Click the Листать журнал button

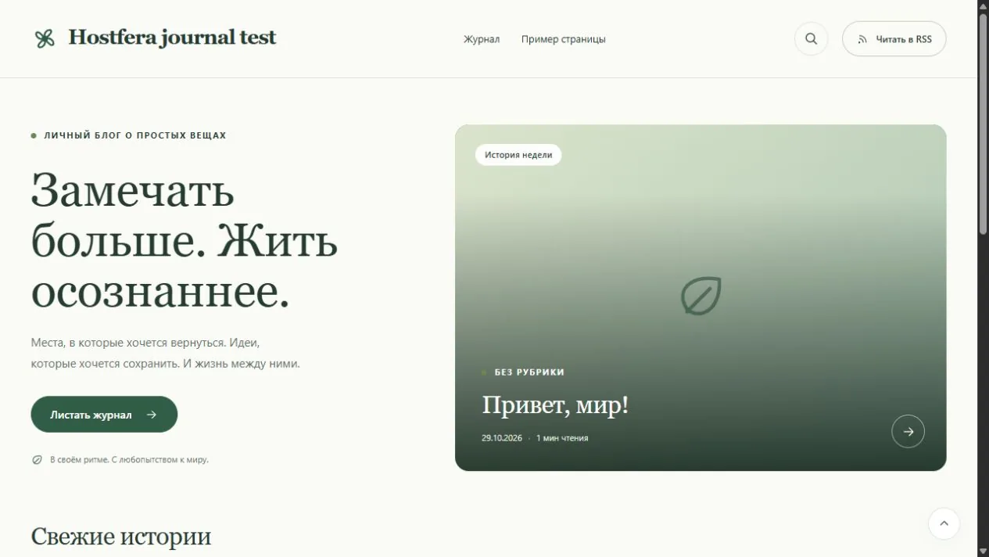104,415
